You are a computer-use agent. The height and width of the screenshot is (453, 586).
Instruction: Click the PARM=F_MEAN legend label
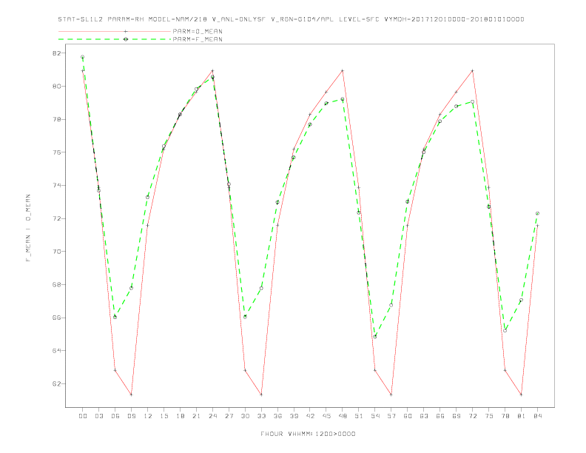click(x=198, y=39)
